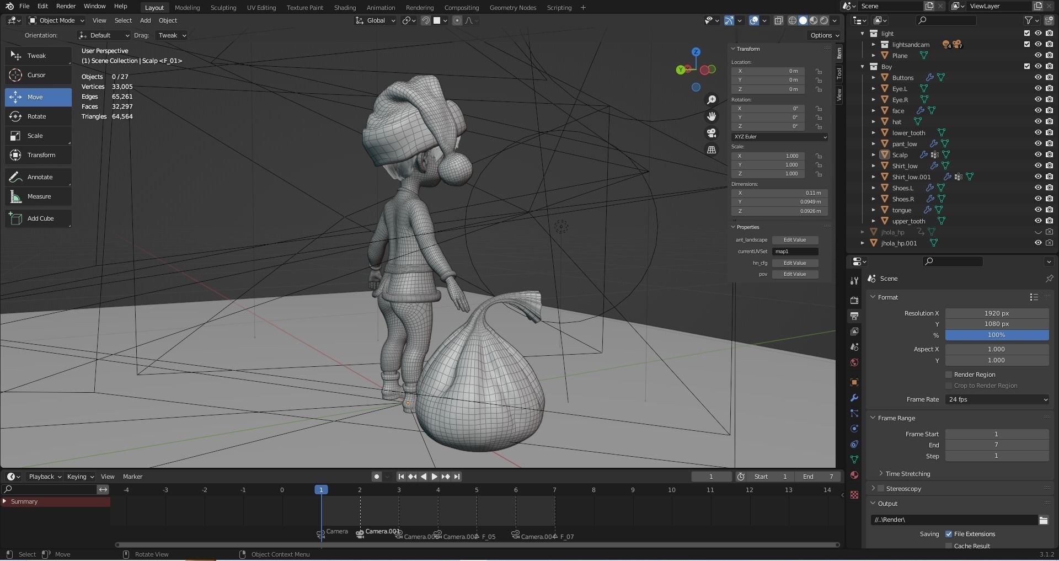Screen dimensions: 1059x561
Task: Click the pan hand viewport icon
Action: click(x=712, y=116)
